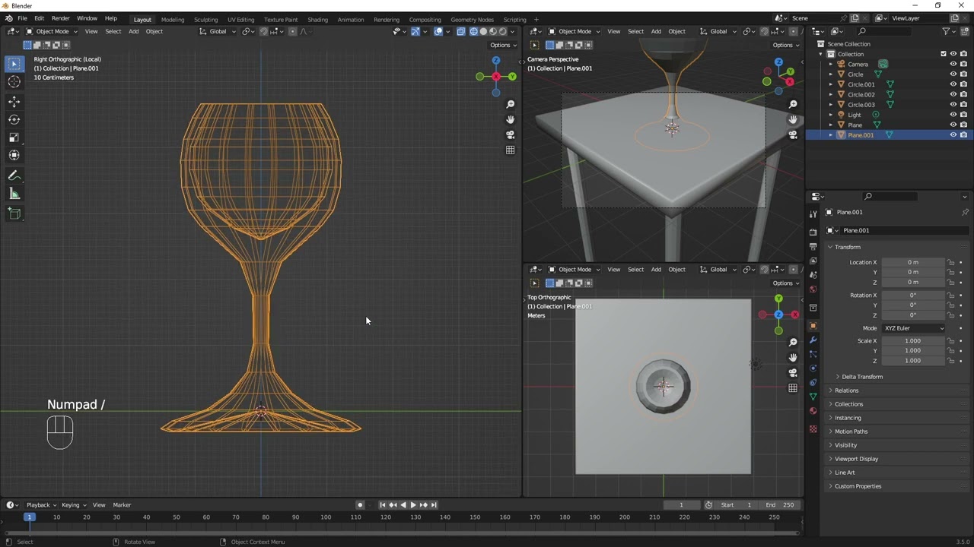This screenshot has width=974, height=547.
Task: Switch to the UV Editing workspace tab
Action: coord(240,20)
